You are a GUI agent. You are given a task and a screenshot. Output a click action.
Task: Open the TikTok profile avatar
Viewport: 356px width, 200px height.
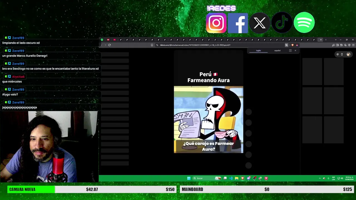coord(348,54)
